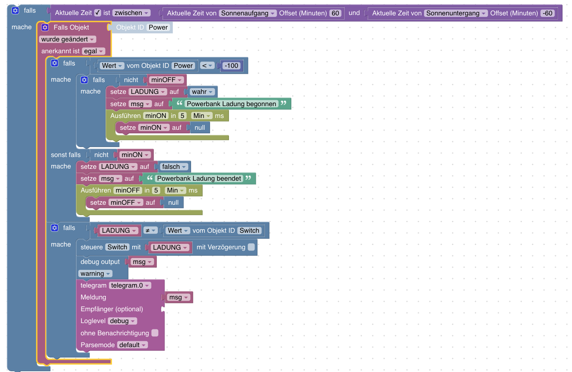This screenshot has width=572, height=372.
Task: Open LADUNG dropdown in steuere Switch row
Action: pos(170,247)
